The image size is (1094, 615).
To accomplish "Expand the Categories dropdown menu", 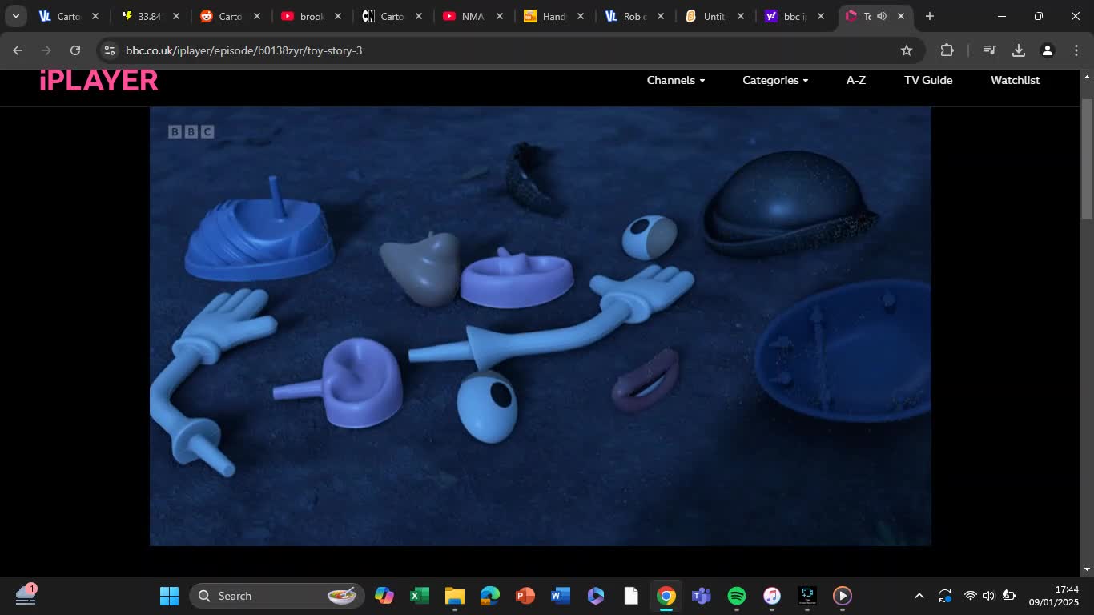I will (775, 80).
